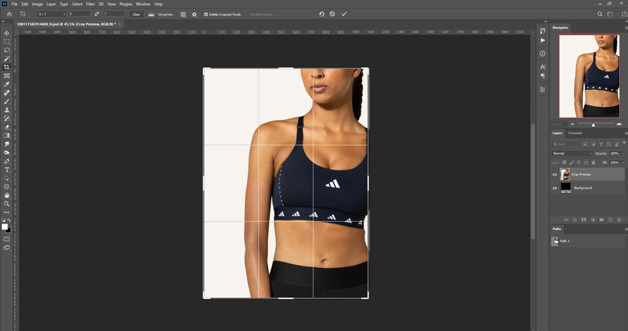Select the Healing Brush tool

tap(7, 93)
